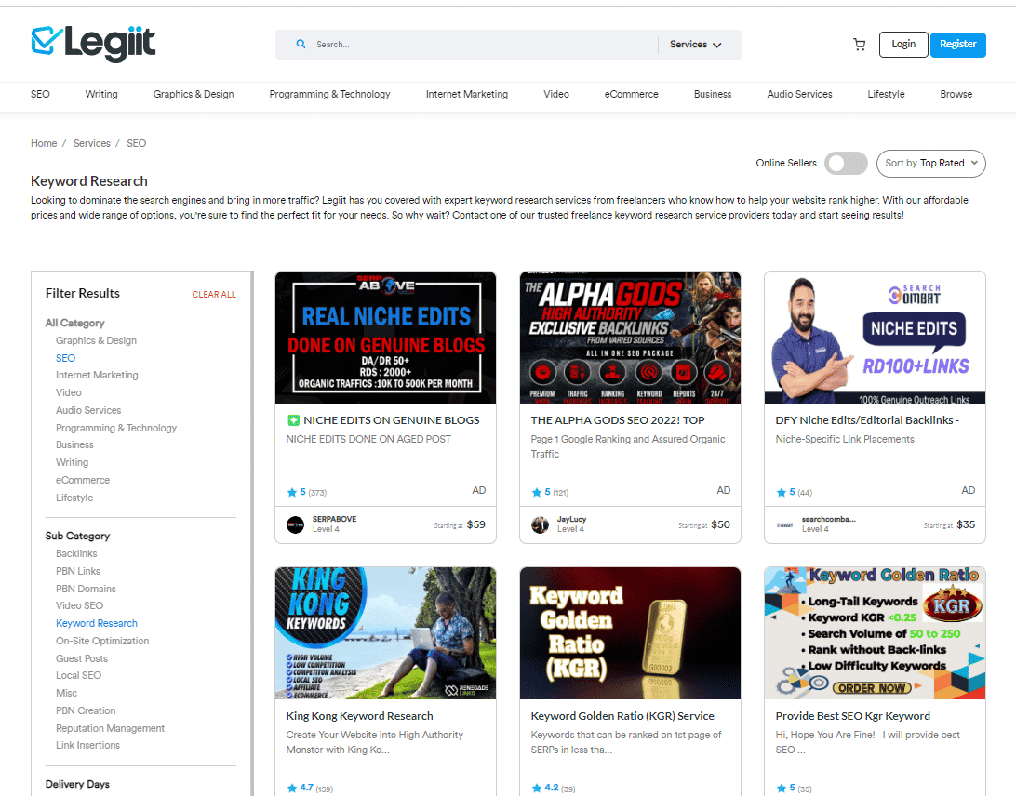Click the Login button
This screenshot has height=796, width=1016.
(903, 45)
